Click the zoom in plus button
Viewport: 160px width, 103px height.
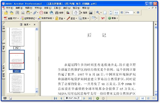(138, 12)
